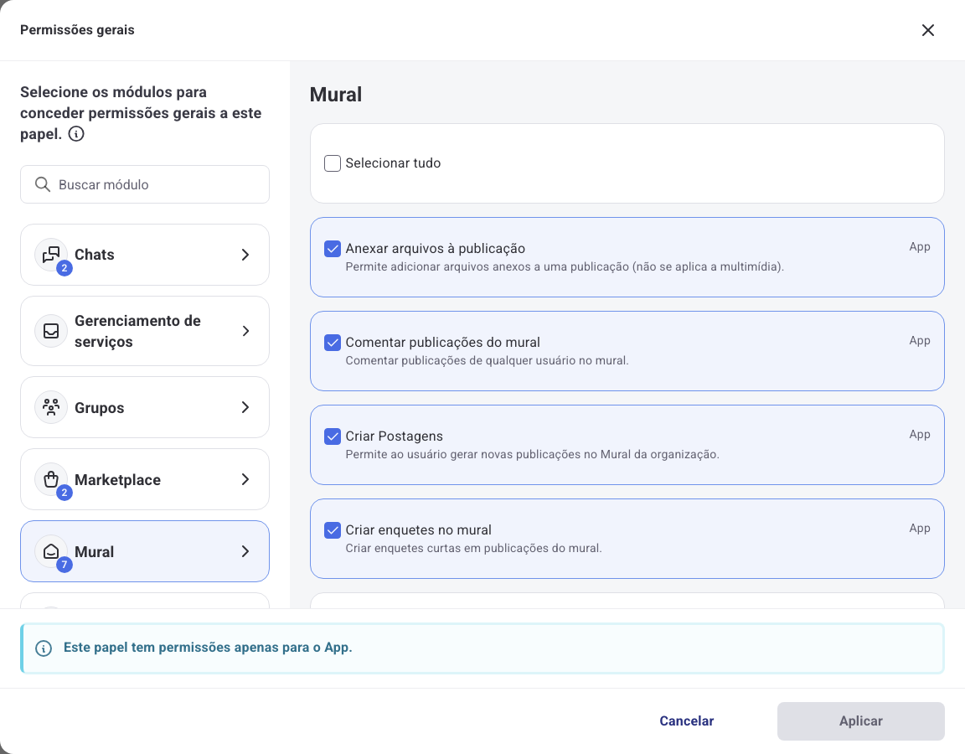Click the App tag on Criar Postagens
This screenshot has height=754, width=965.
pyautogui.click(x=920, y=435)
